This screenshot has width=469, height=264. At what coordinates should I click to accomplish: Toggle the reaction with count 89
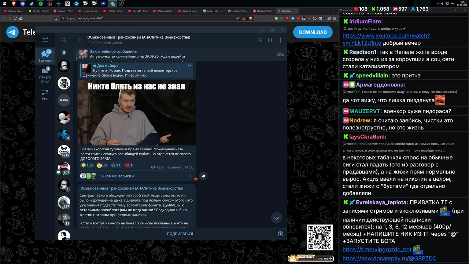102,165
